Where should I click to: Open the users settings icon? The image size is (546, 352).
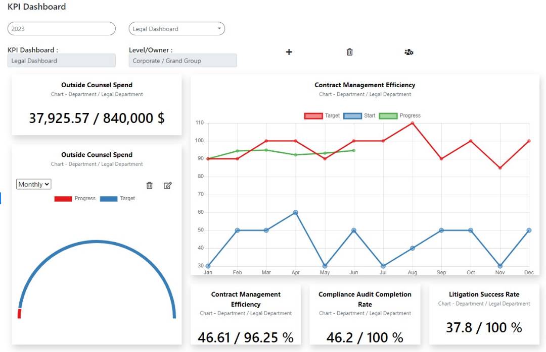(409, 52)
